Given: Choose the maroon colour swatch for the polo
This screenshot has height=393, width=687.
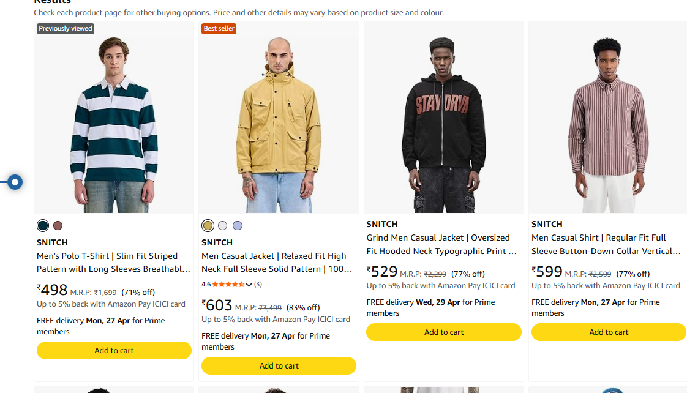Looking at the screenshot, I should (58, 225).
